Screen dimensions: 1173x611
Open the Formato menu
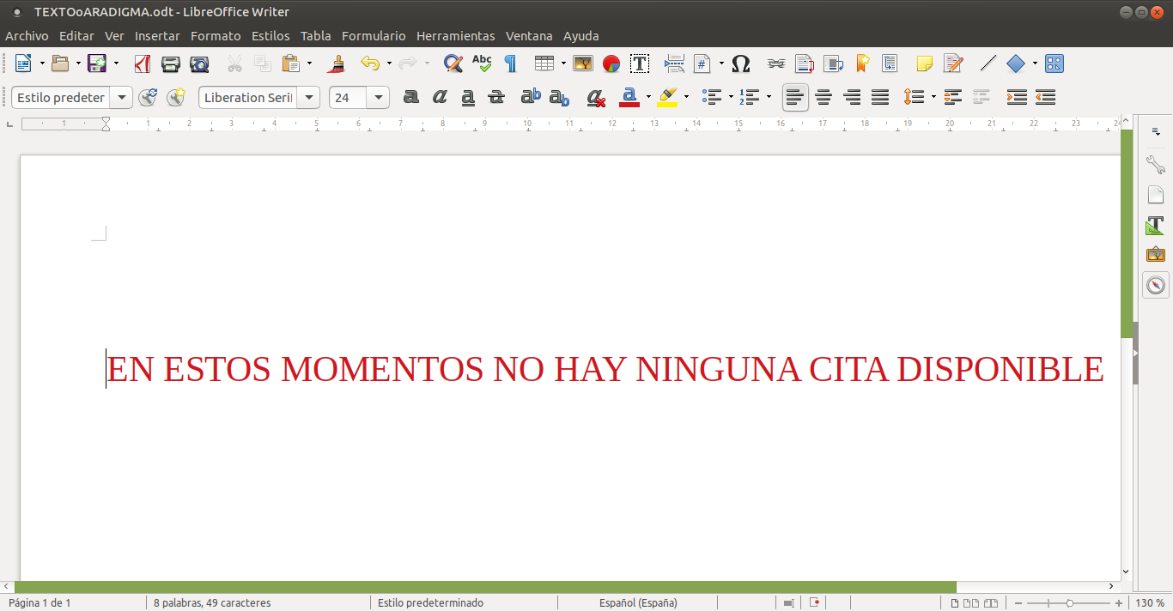[216, 36]
